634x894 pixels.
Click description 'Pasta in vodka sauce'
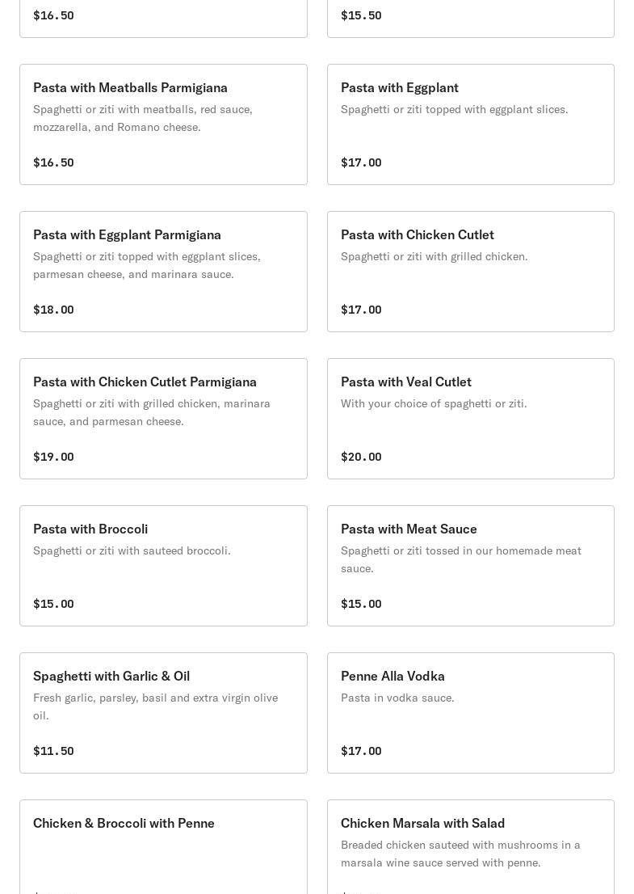click(397, 698)
